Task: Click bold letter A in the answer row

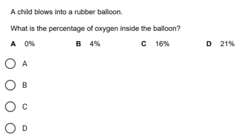Action: point(13,44)
